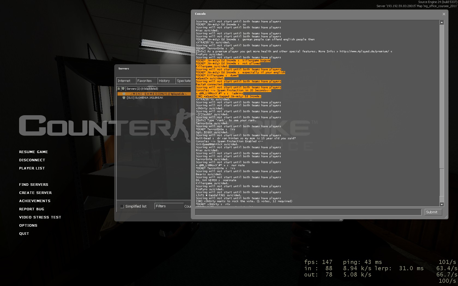
Task: Sort by Servers (2) column header
Action: [158, 89]
